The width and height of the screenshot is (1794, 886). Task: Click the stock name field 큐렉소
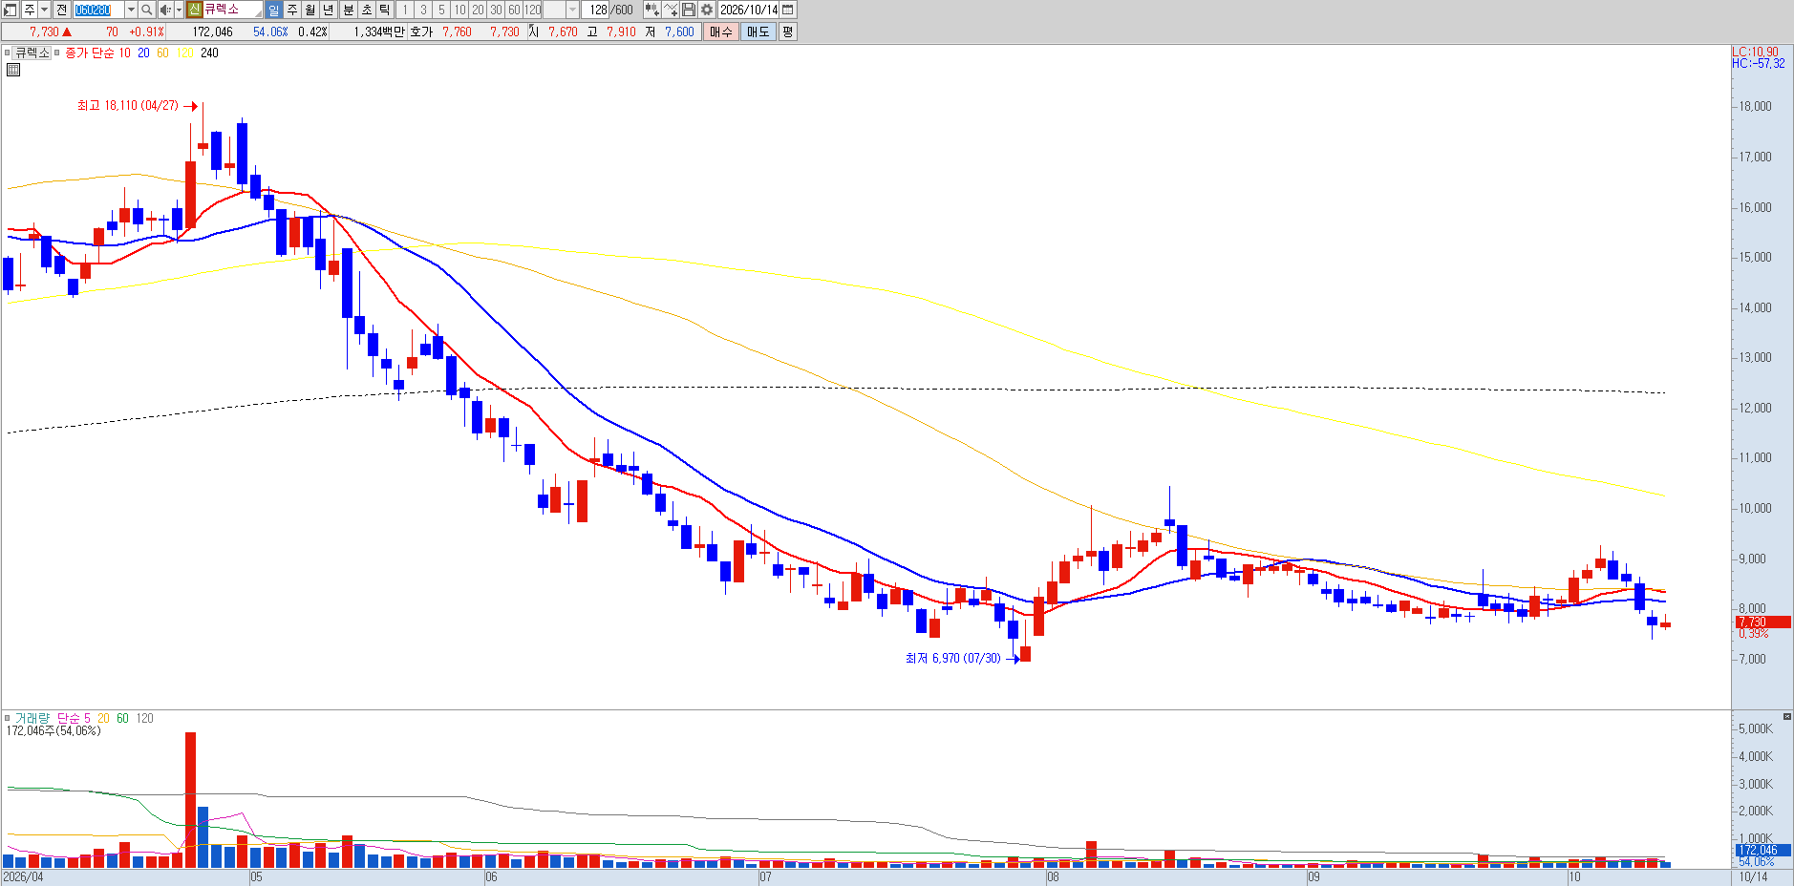coord(233,10)
